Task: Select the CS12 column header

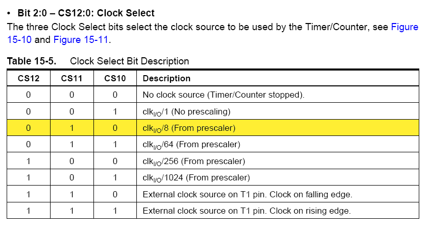Action: pyautogui.click(x=29, y=79)
